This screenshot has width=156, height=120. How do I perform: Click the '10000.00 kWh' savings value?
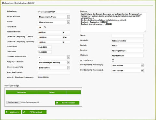pos(44,77)
